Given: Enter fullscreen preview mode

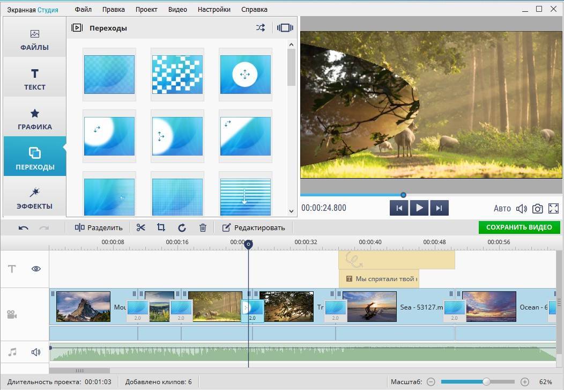Looking at the screenshot, I should [553, 209].
